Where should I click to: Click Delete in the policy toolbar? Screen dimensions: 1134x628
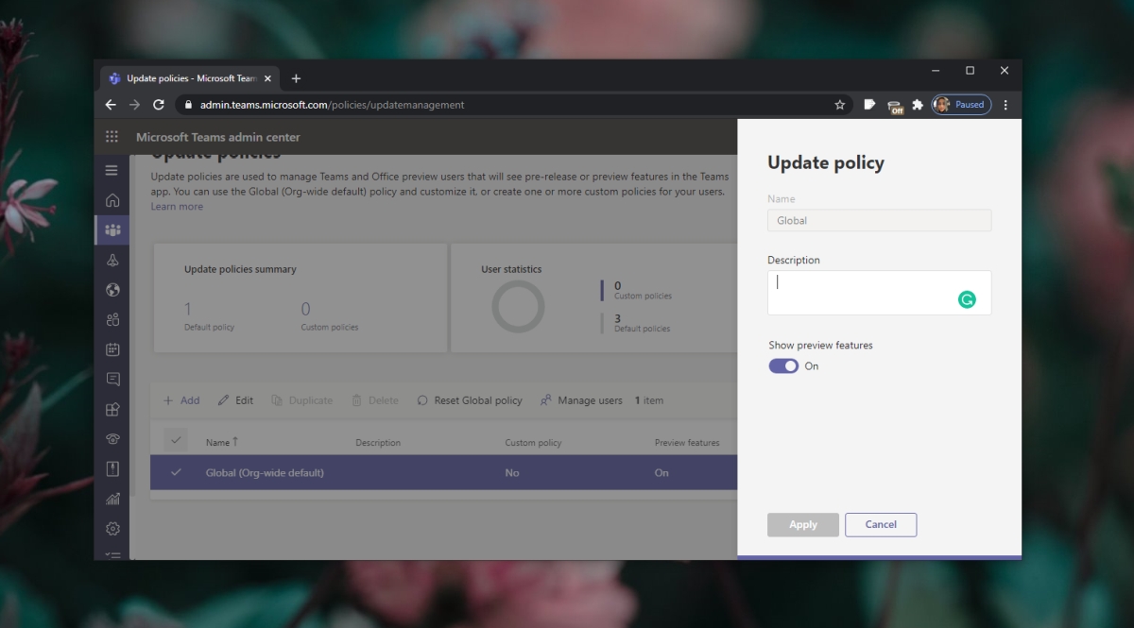click(375, 400)
